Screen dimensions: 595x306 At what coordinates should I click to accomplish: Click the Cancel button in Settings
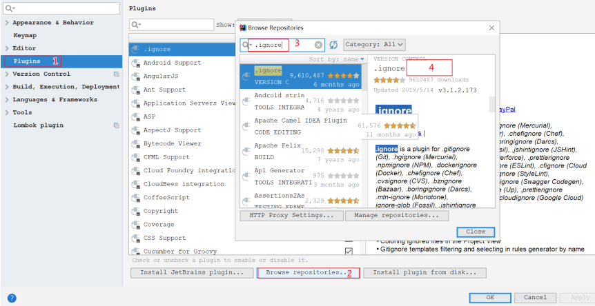pyautogui.click(x=536, y=298)
